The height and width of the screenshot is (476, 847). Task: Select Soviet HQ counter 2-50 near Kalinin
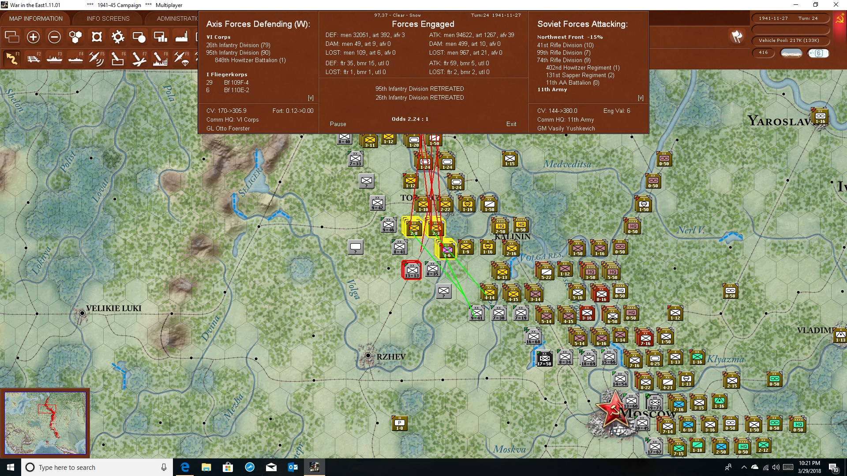[x=500, y=226]
